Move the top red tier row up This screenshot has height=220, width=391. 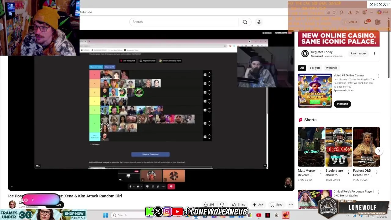click(x=209, y=73)
